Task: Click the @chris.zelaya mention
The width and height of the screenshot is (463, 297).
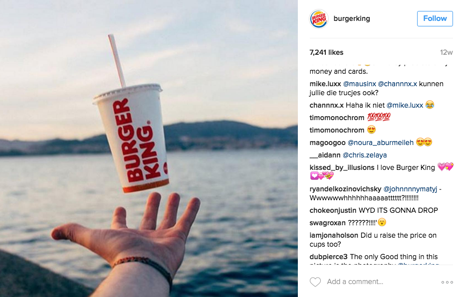Action: click(365, 155)
